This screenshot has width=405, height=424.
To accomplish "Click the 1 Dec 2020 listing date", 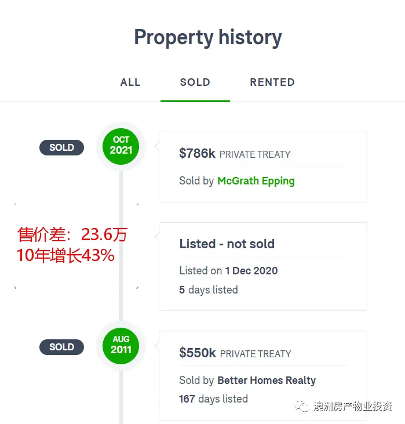I will 251,271.
